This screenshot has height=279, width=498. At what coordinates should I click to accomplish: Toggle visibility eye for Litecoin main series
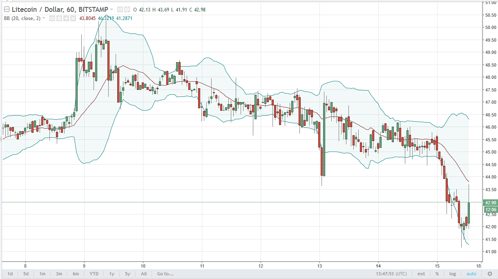[119, 9]
